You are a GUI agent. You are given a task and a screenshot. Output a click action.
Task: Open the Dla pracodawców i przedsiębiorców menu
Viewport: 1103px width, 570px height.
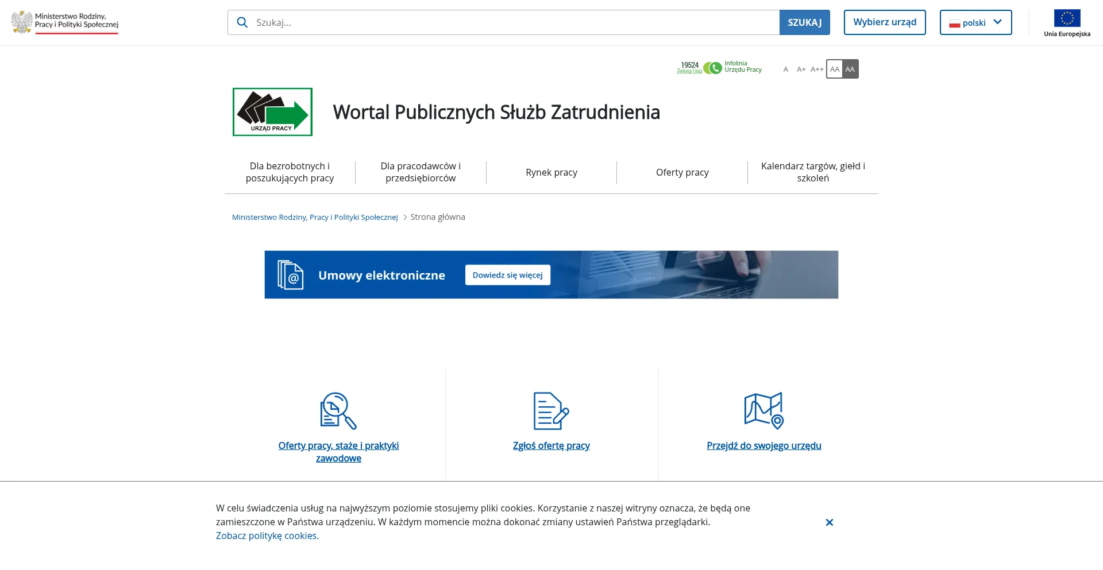coord(421,172)
